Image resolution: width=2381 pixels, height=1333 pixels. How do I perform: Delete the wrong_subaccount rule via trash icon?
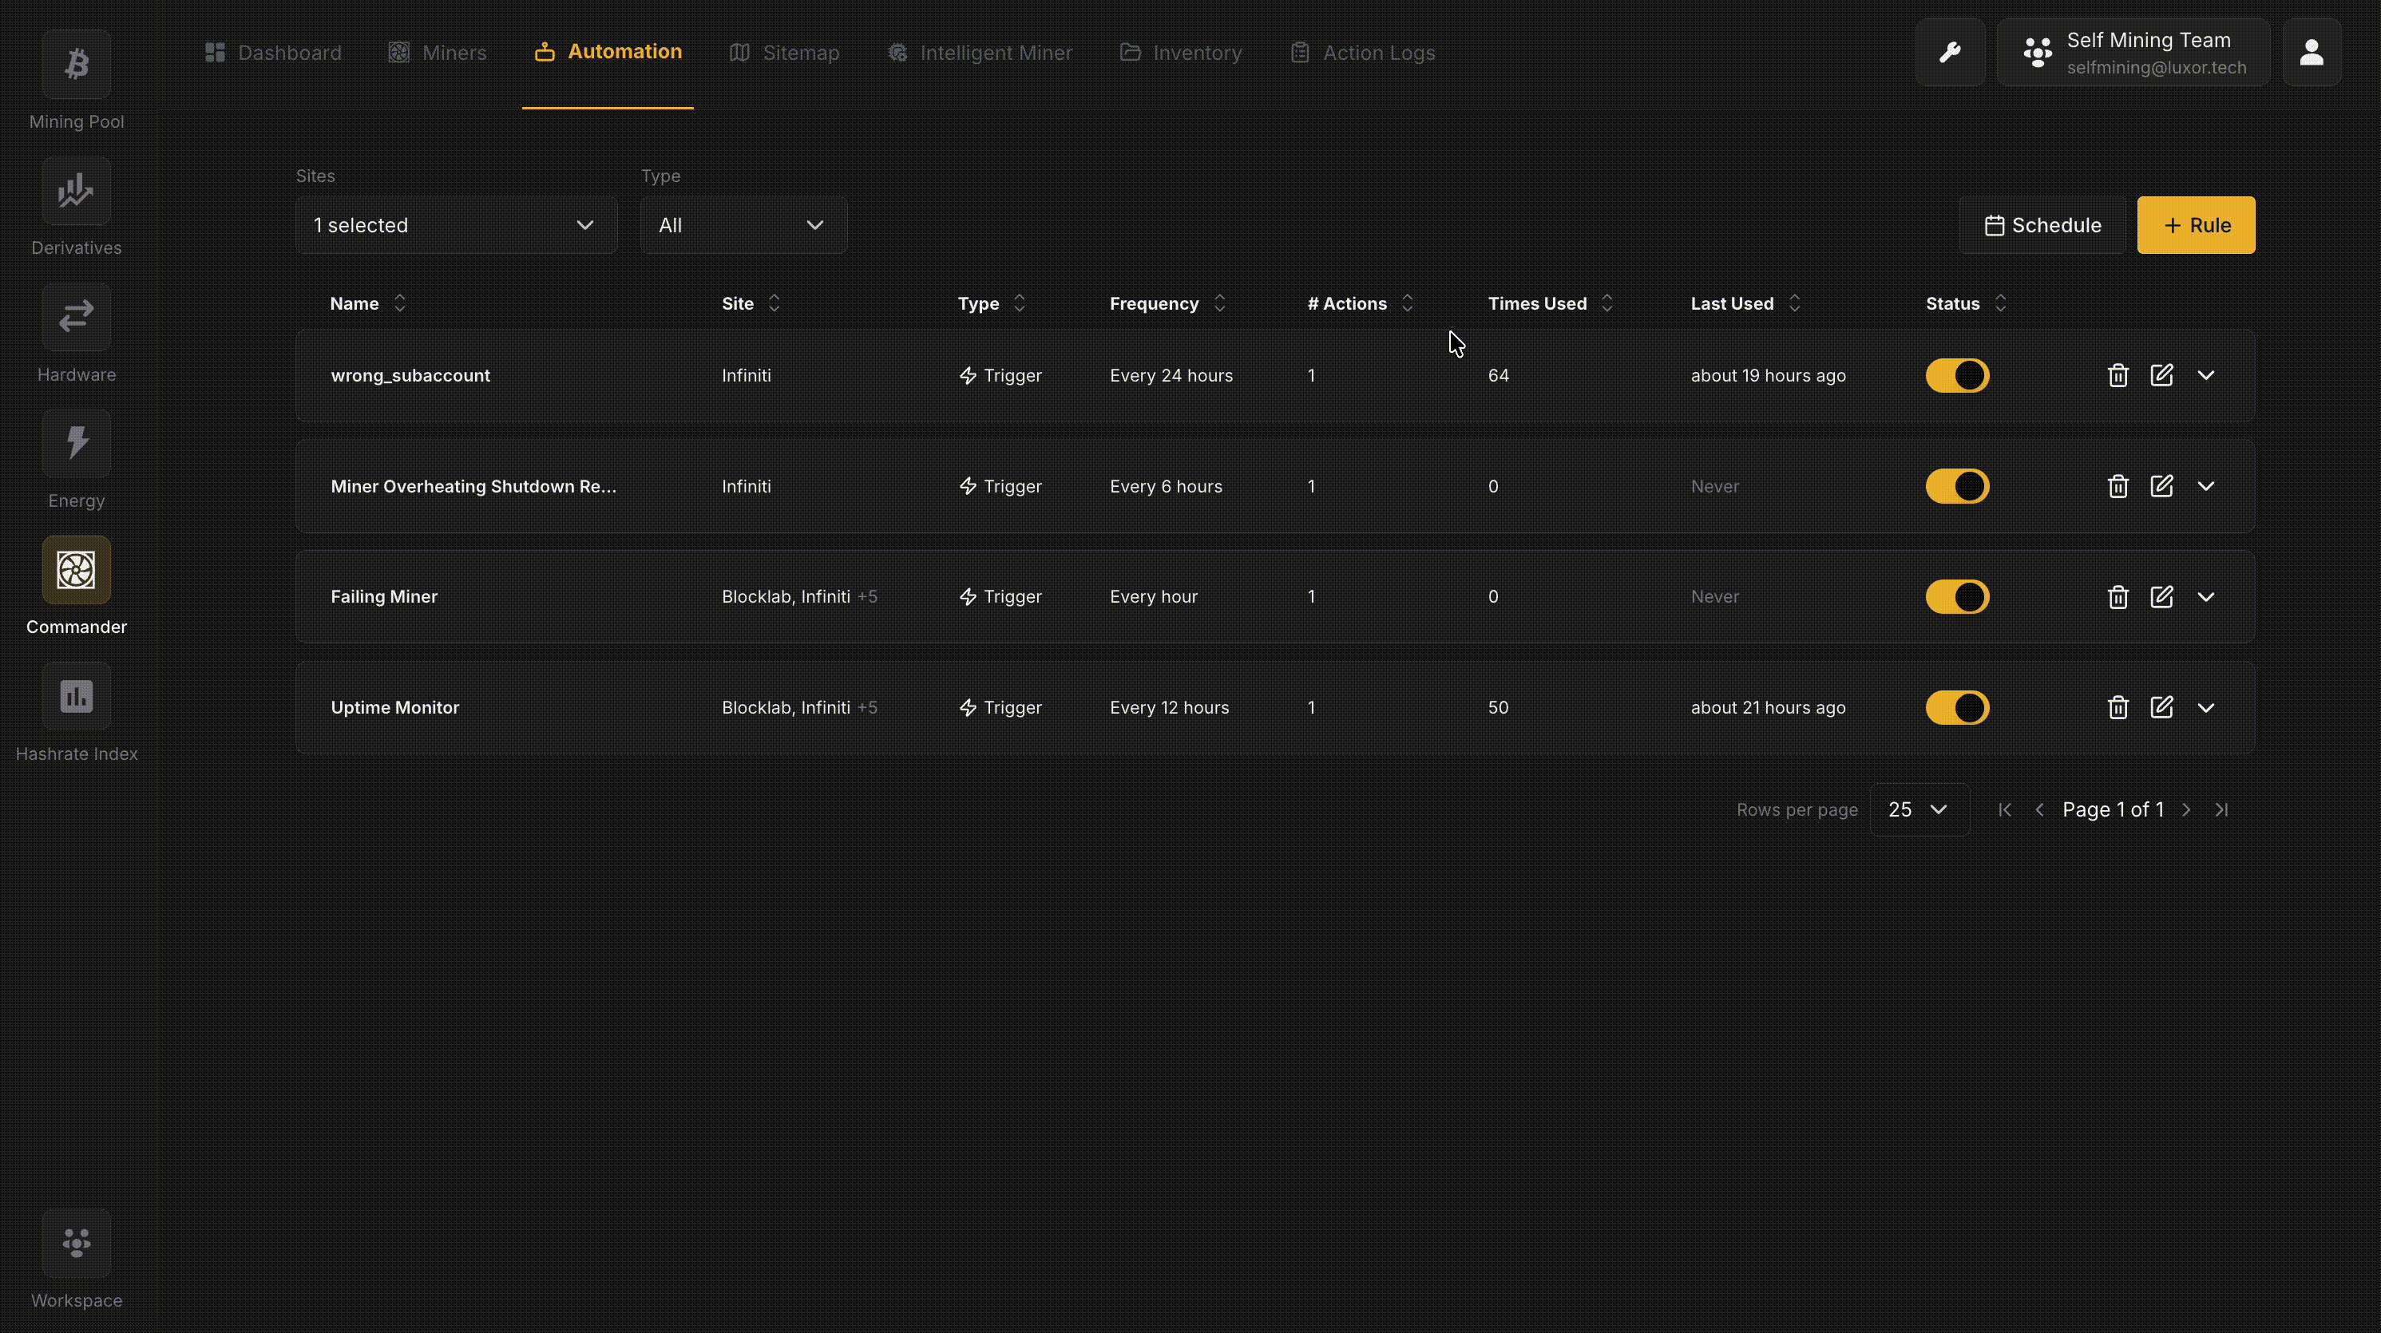click(x=2118, y=375)
